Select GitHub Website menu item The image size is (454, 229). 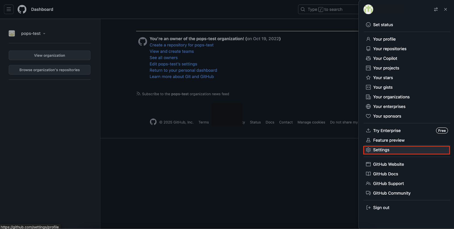pos(407,164)
